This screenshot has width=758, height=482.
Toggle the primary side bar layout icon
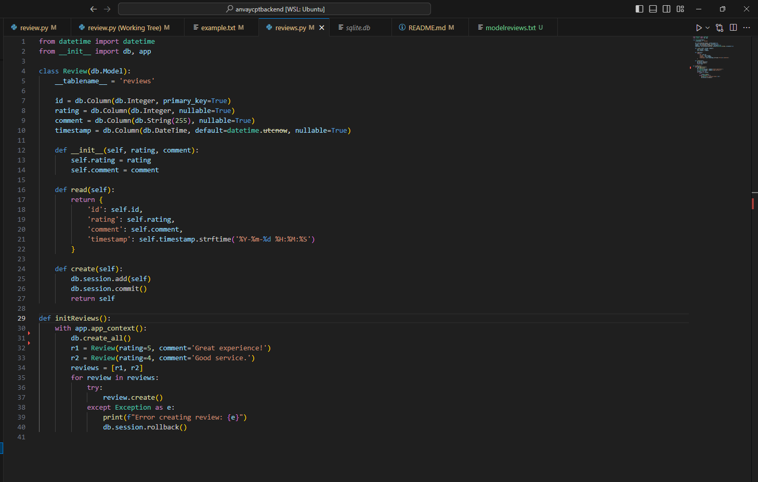click(x=639, y=9)
